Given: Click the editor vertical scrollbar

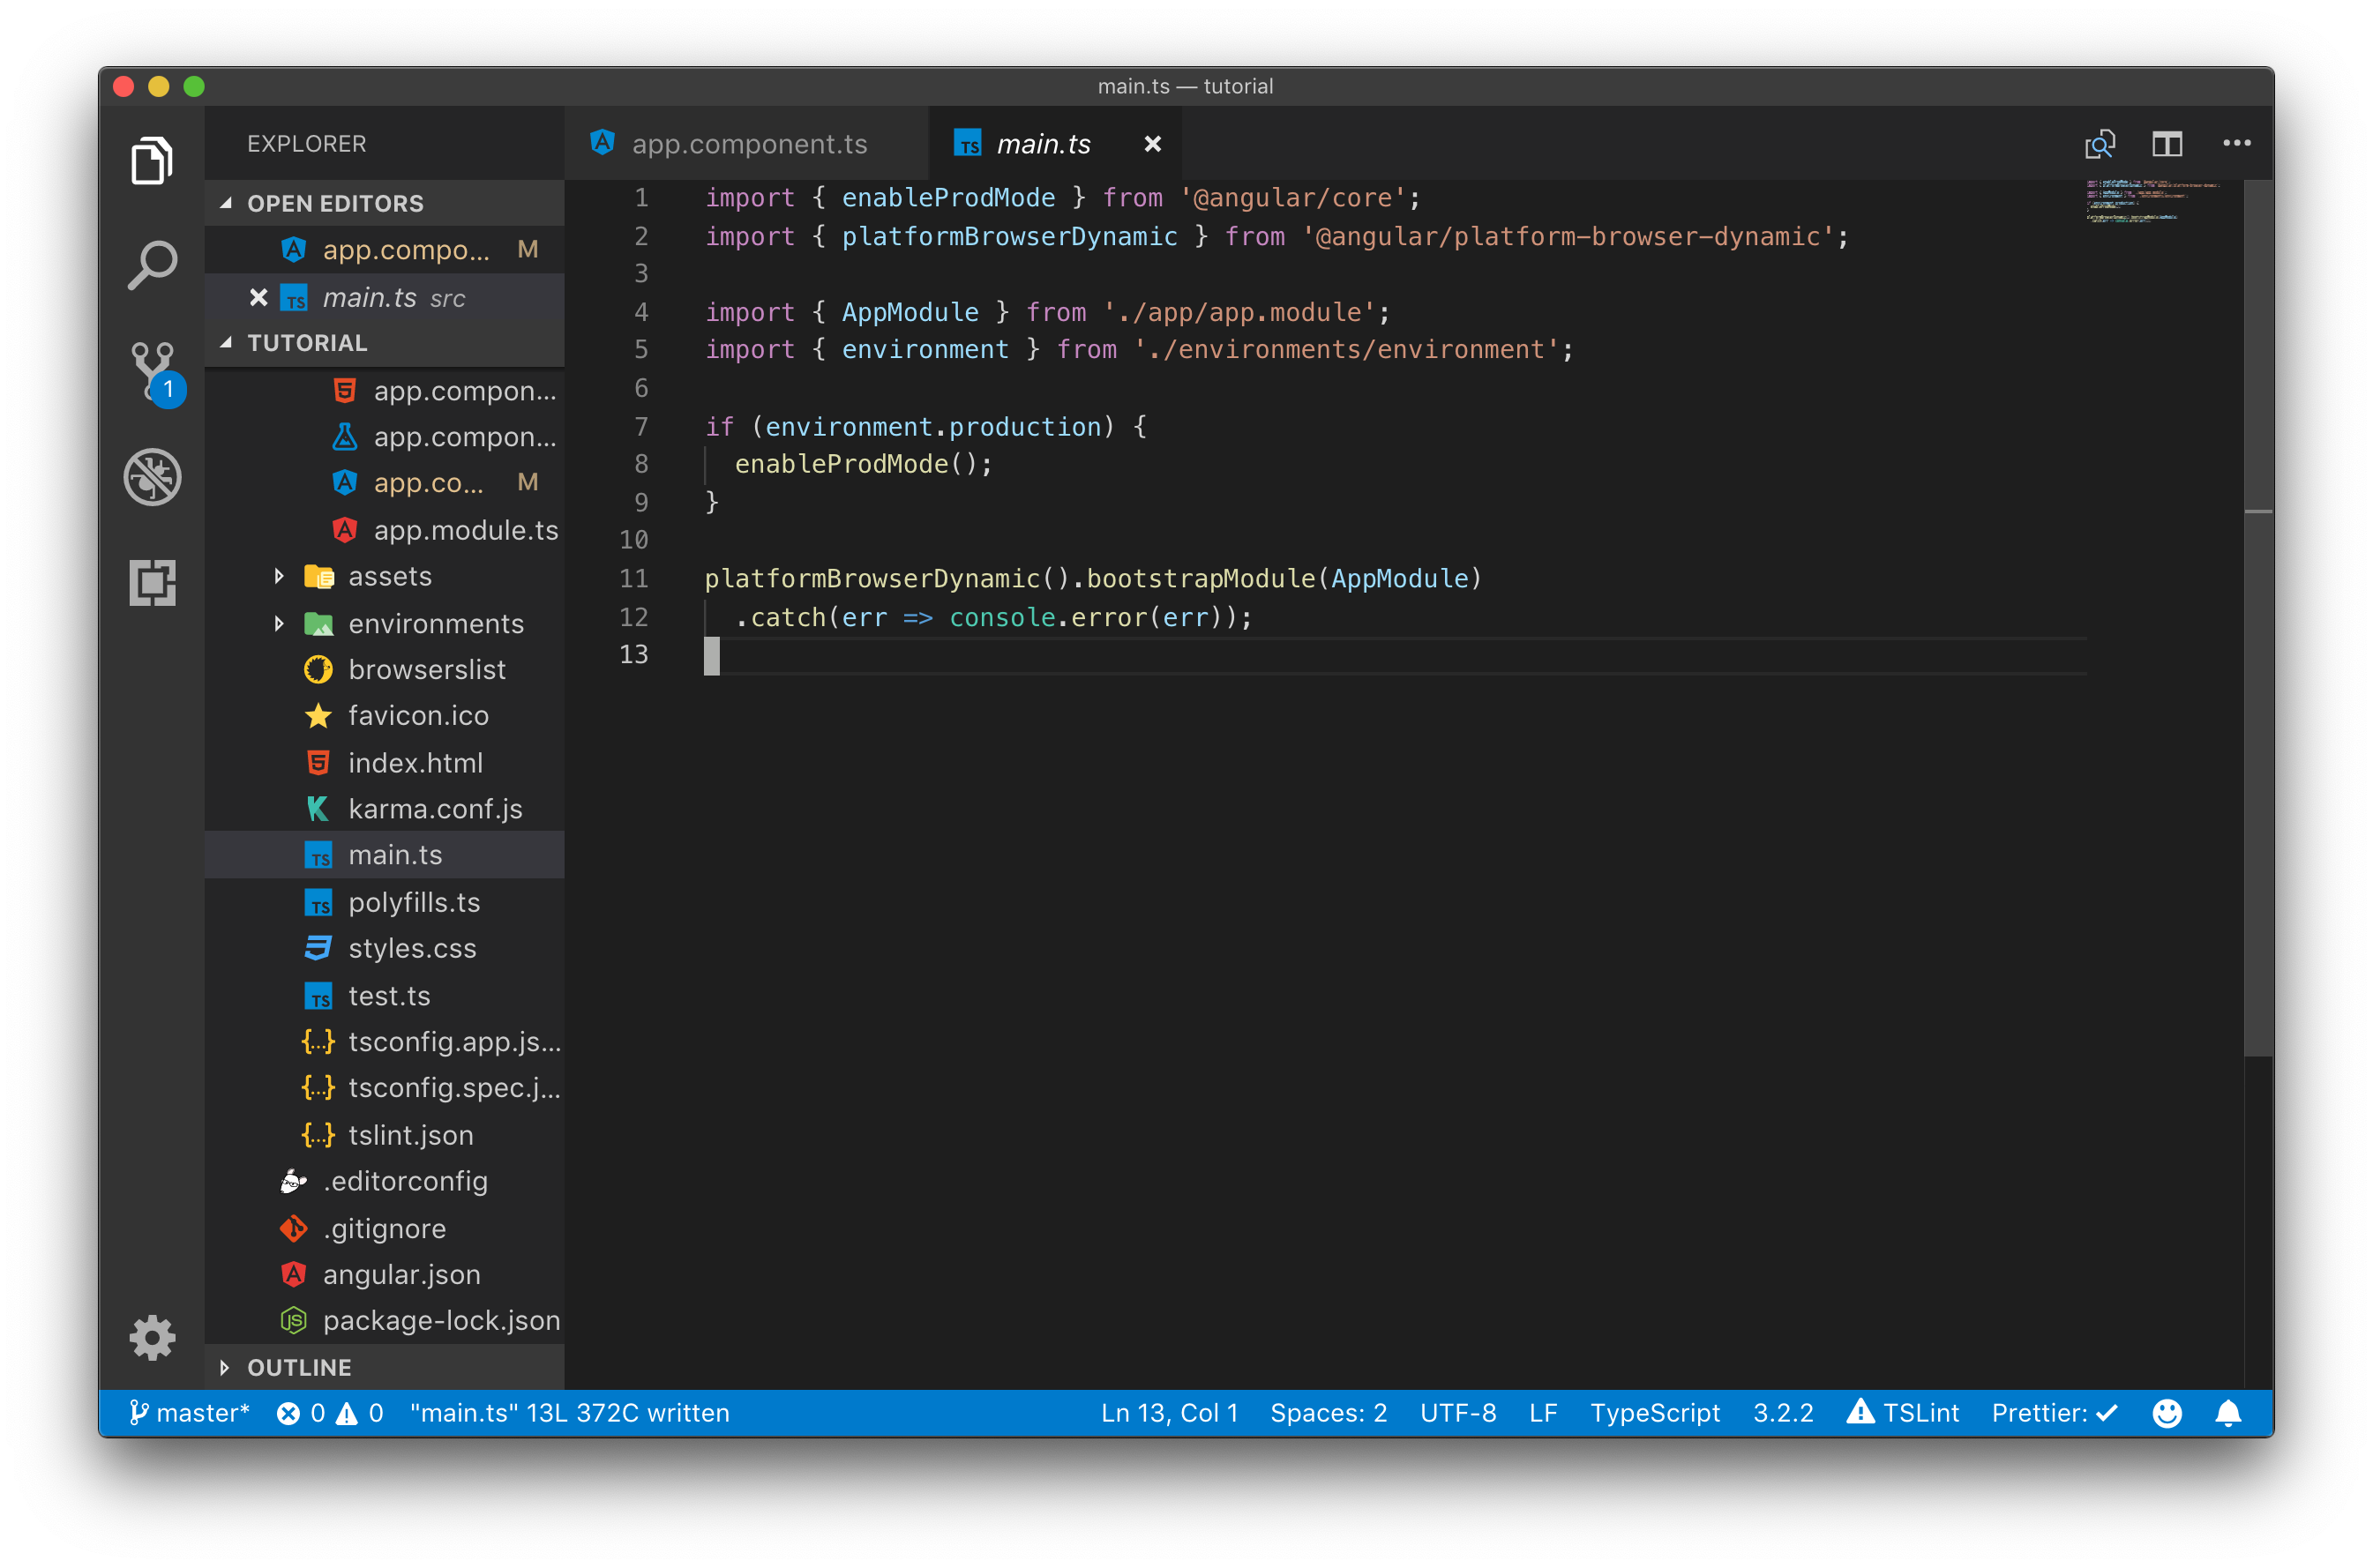Looking at the screenshot, I should point(2258,618).
